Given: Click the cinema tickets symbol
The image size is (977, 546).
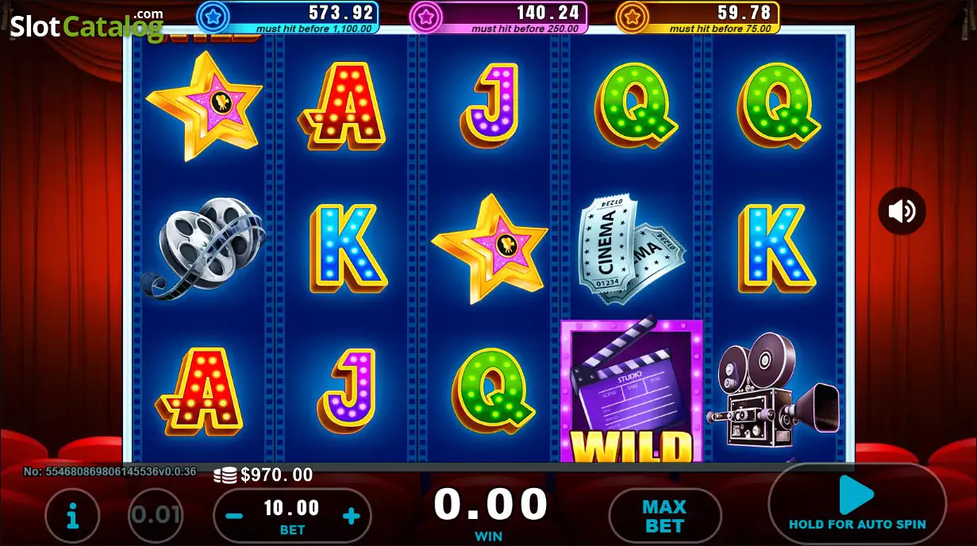Looking at the screenshot, I should coord(632,248).
